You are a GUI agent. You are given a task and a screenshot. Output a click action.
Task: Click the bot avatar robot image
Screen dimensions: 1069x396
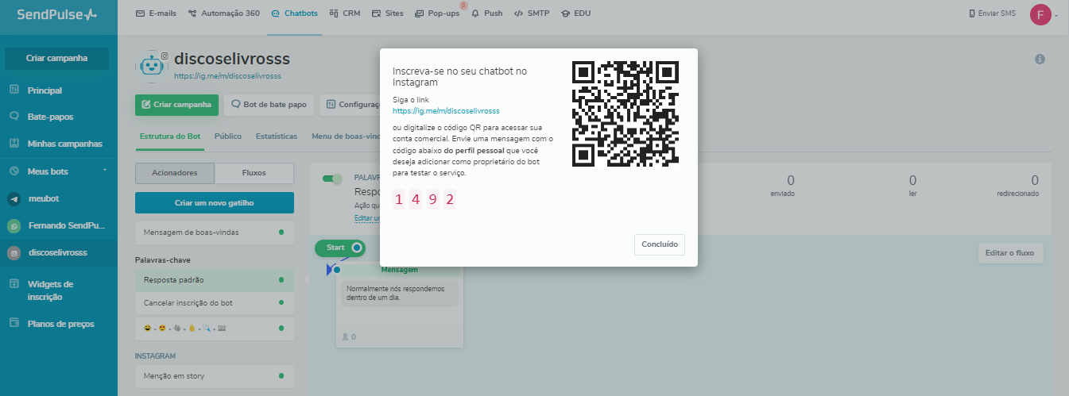152,67
